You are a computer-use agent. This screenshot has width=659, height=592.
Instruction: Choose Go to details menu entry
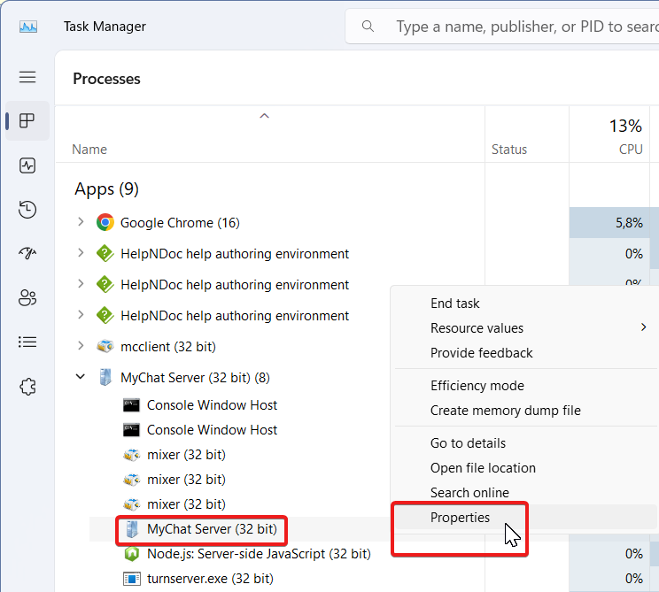[468, 443]
